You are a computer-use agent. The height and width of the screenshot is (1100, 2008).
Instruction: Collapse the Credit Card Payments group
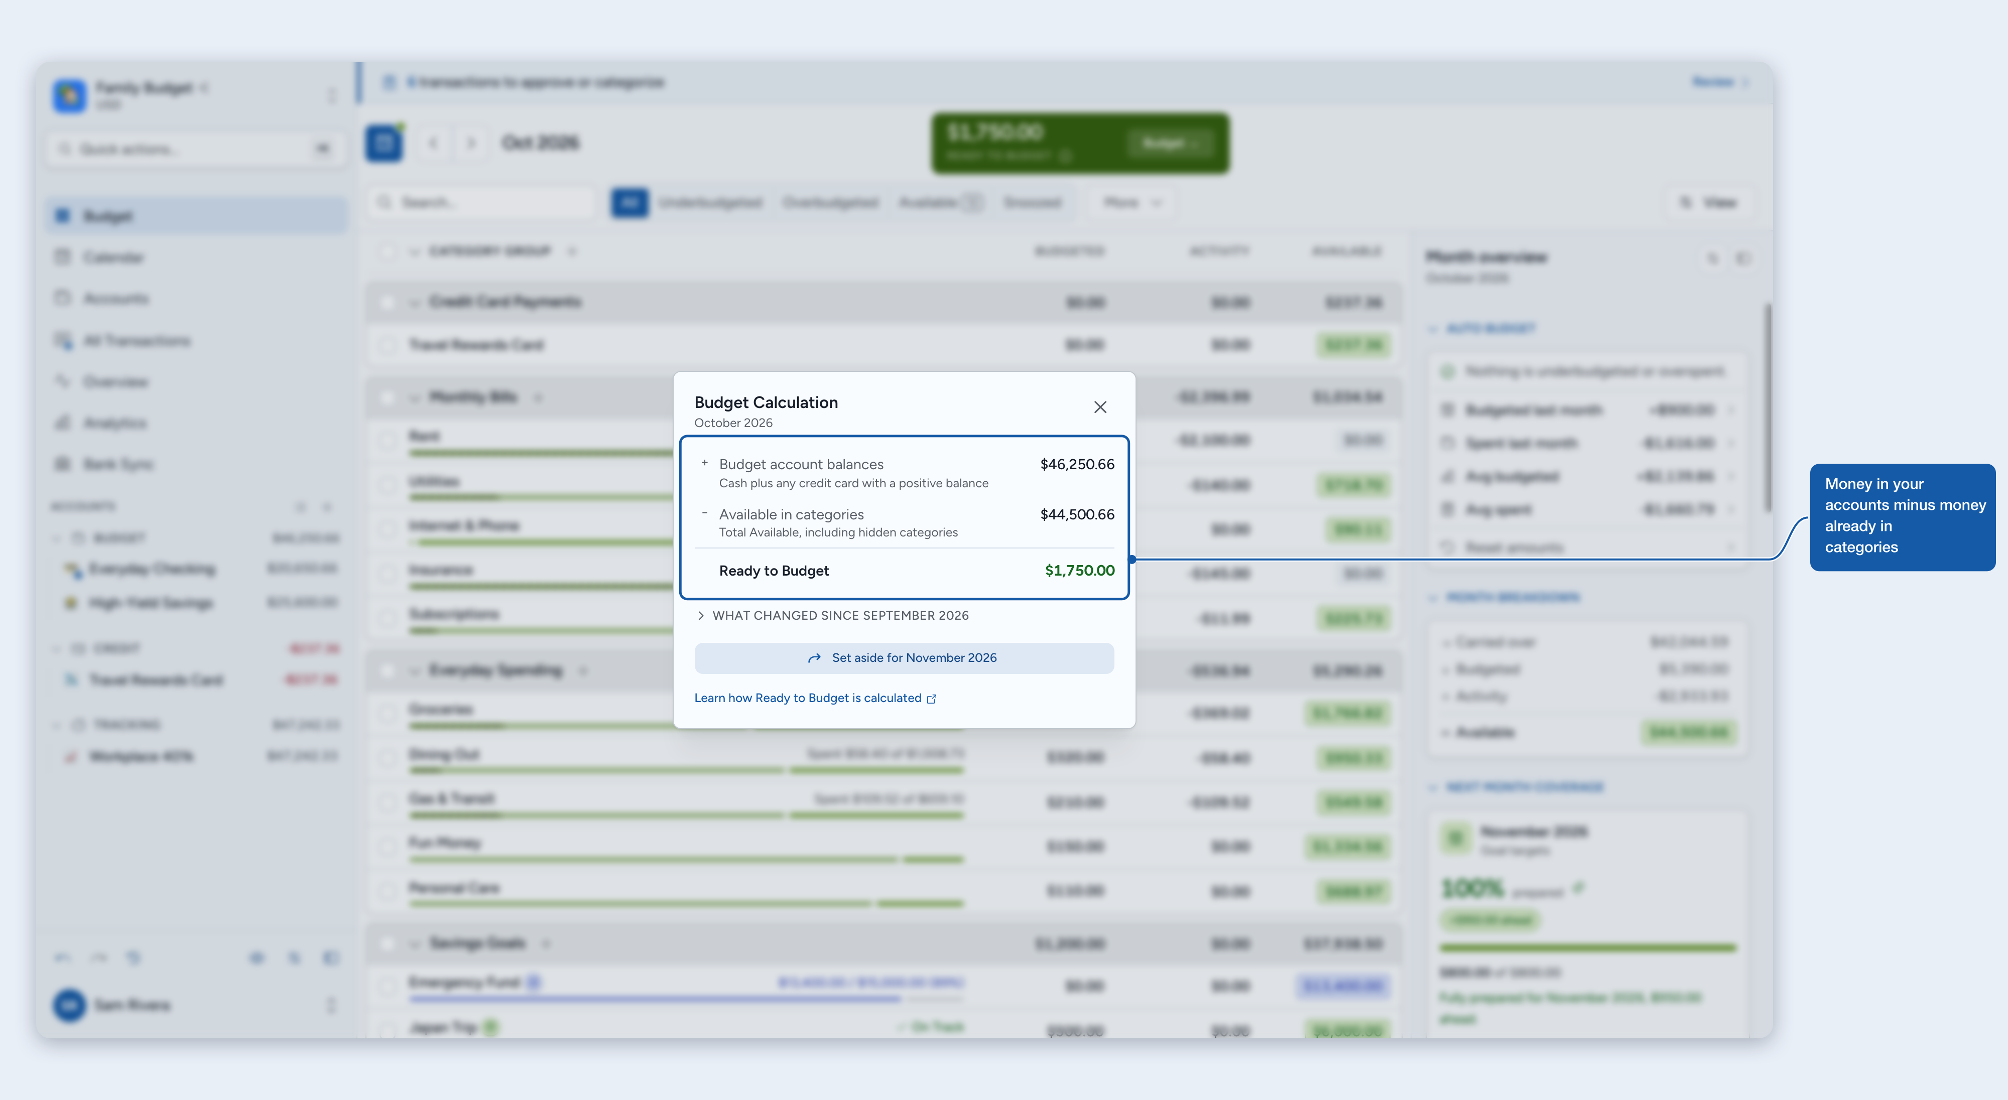pyautogui.click(x=414, y=302)
